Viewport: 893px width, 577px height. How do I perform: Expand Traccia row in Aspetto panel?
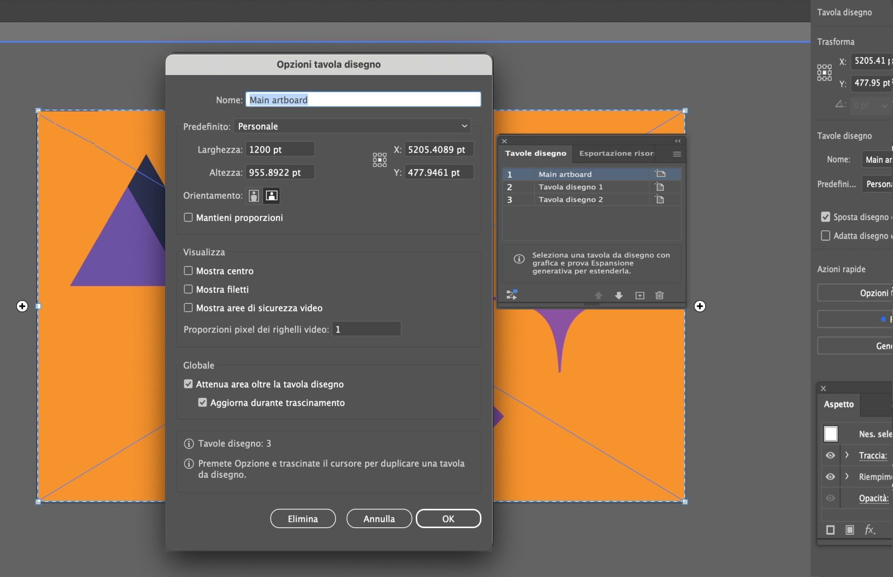pos(847,456)
